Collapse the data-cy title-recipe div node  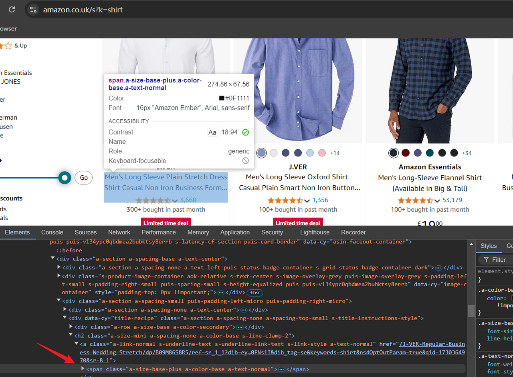65,318
